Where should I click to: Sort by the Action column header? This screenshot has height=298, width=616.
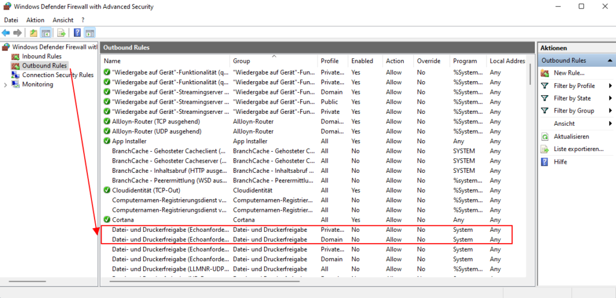pos(398,61)
